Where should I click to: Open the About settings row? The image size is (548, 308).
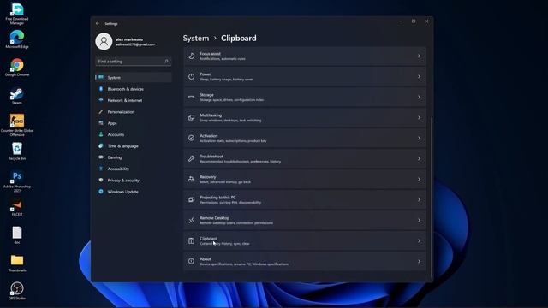tap(305, 261)
